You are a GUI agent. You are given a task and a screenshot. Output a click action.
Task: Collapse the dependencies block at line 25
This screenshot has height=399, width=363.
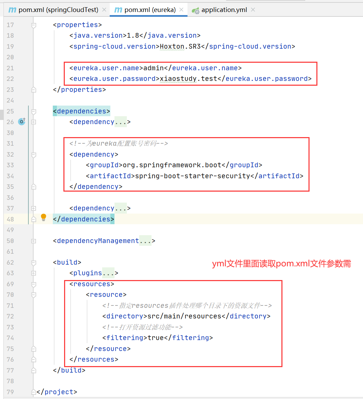(x=34, y=111)
